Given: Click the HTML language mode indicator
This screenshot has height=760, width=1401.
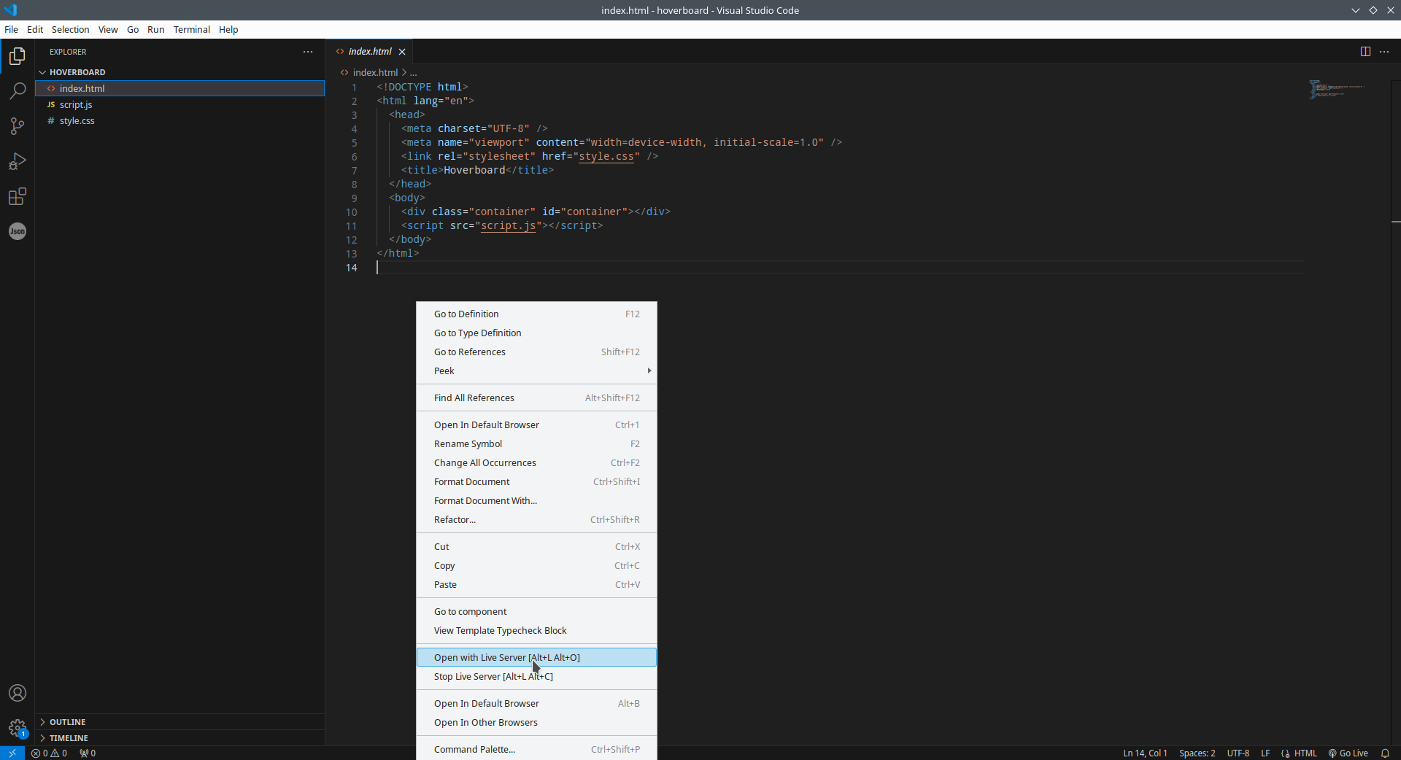Looking at the screenshot, I should [x=1305, y=753].
